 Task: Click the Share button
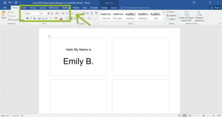[215, 8]
